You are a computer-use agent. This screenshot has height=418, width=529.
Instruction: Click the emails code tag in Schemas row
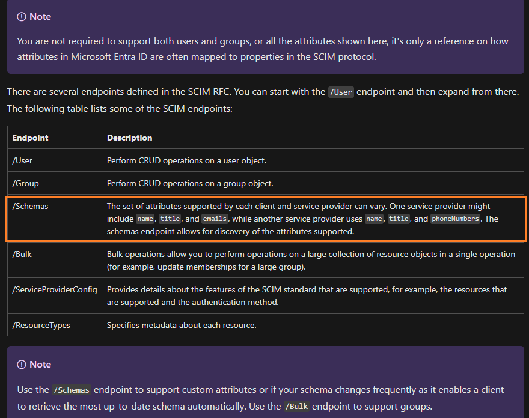(215, 219)
